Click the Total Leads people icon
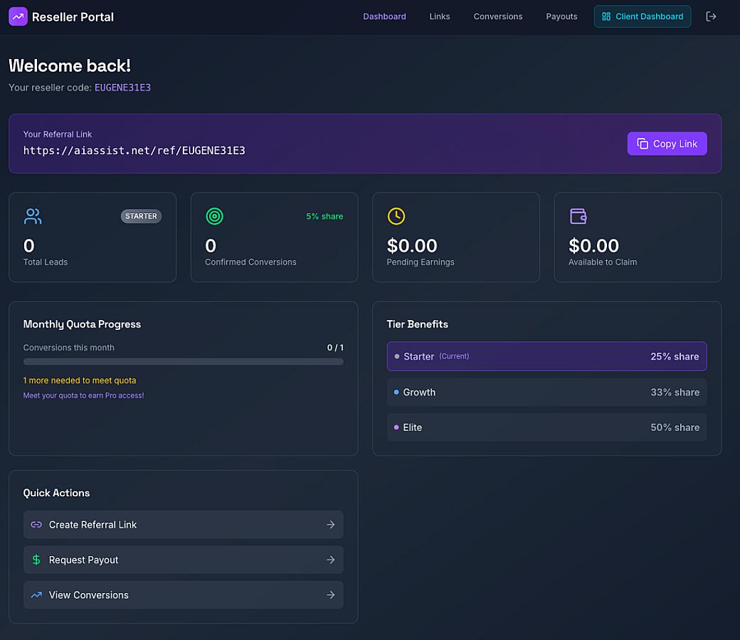This screenshot has height=640, width=740. pos(33,216)
